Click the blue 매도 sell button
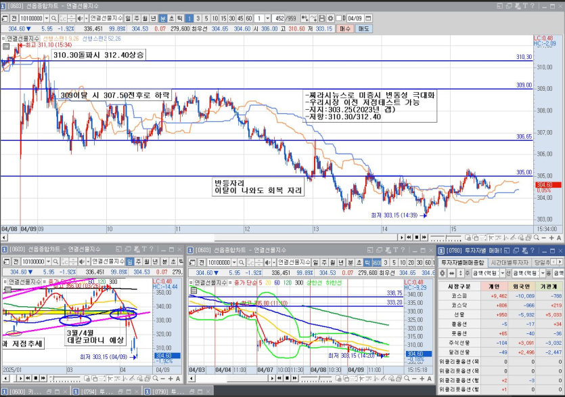The image size is (565, 397). click(x=363, y=29)
